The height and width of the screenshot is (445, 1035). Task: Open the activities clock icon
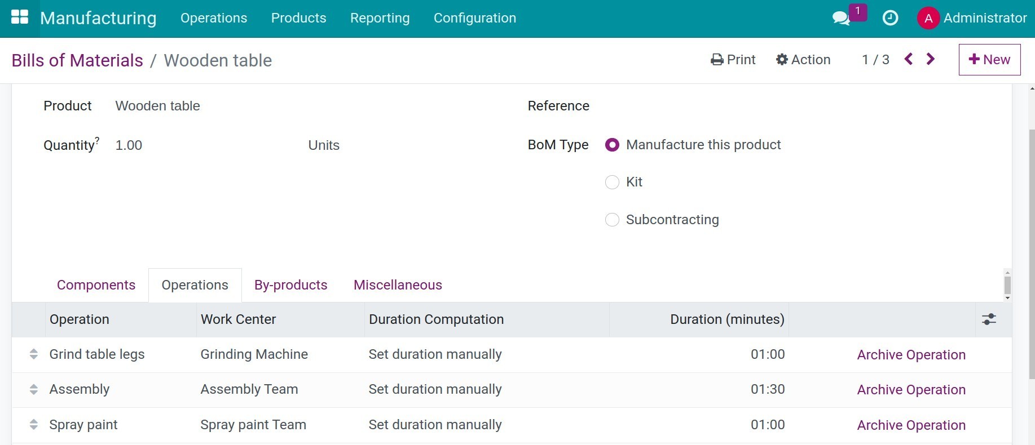point(890,18)
